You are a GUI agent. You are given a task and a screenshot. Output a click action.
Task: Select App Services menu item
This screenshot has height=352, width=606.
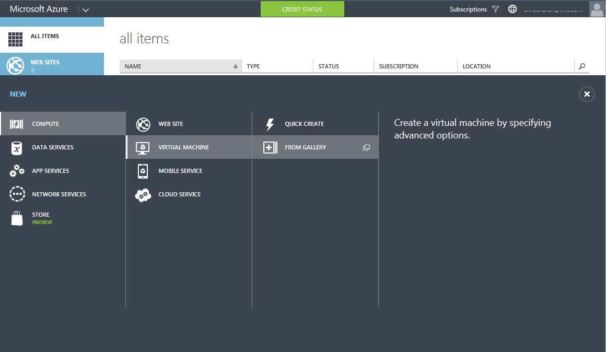[x=63, y=171]
